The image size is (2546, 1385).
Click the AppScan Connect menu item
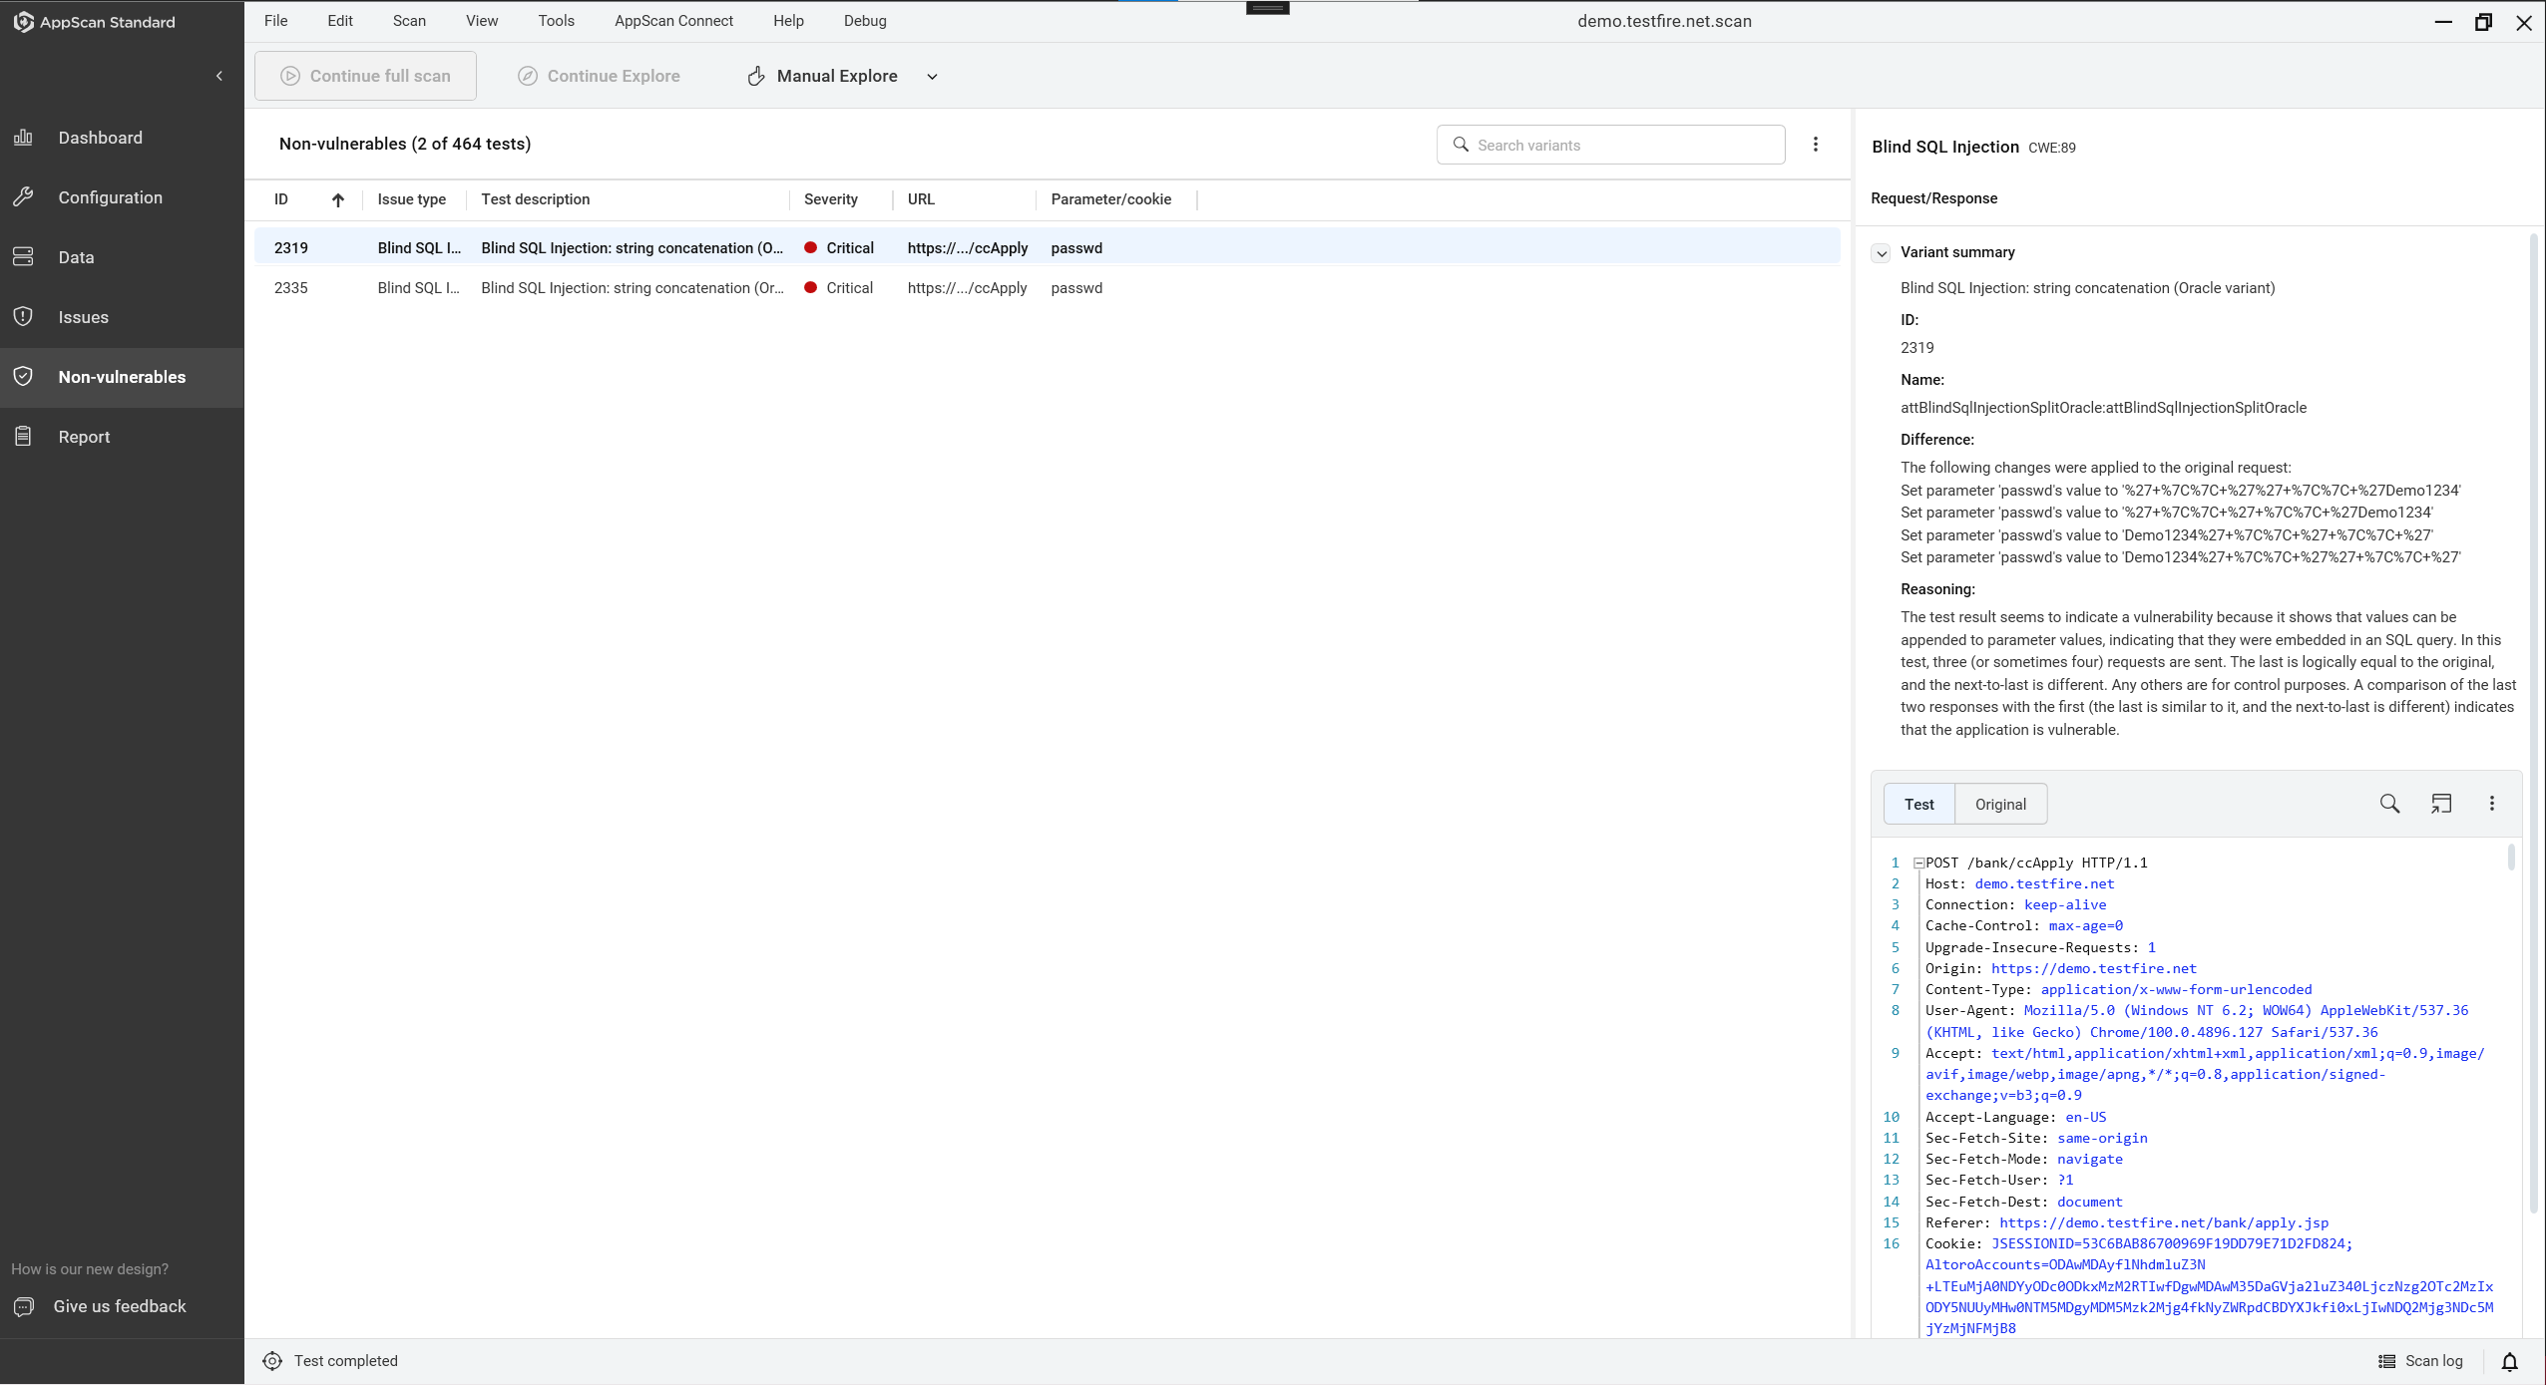(672, 21)
